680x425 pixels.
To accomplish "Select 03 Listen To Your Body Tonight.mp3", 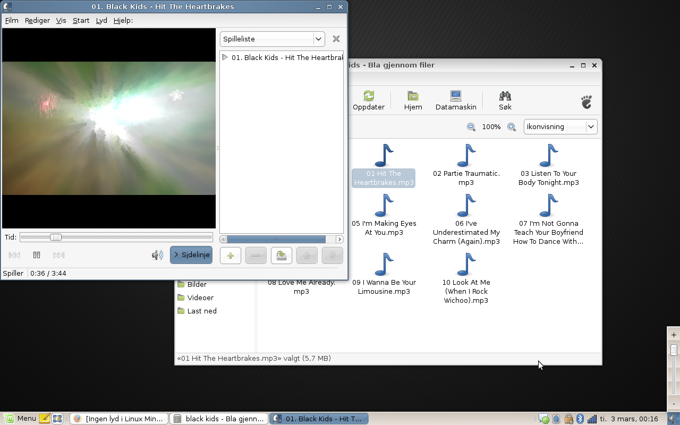I will (549, 165).
